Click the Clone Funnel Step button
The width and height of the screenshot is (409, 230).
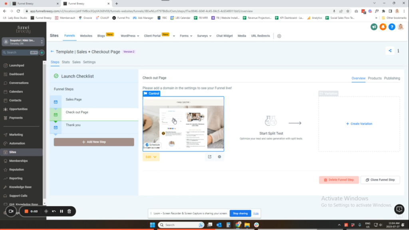pos(380,180)
